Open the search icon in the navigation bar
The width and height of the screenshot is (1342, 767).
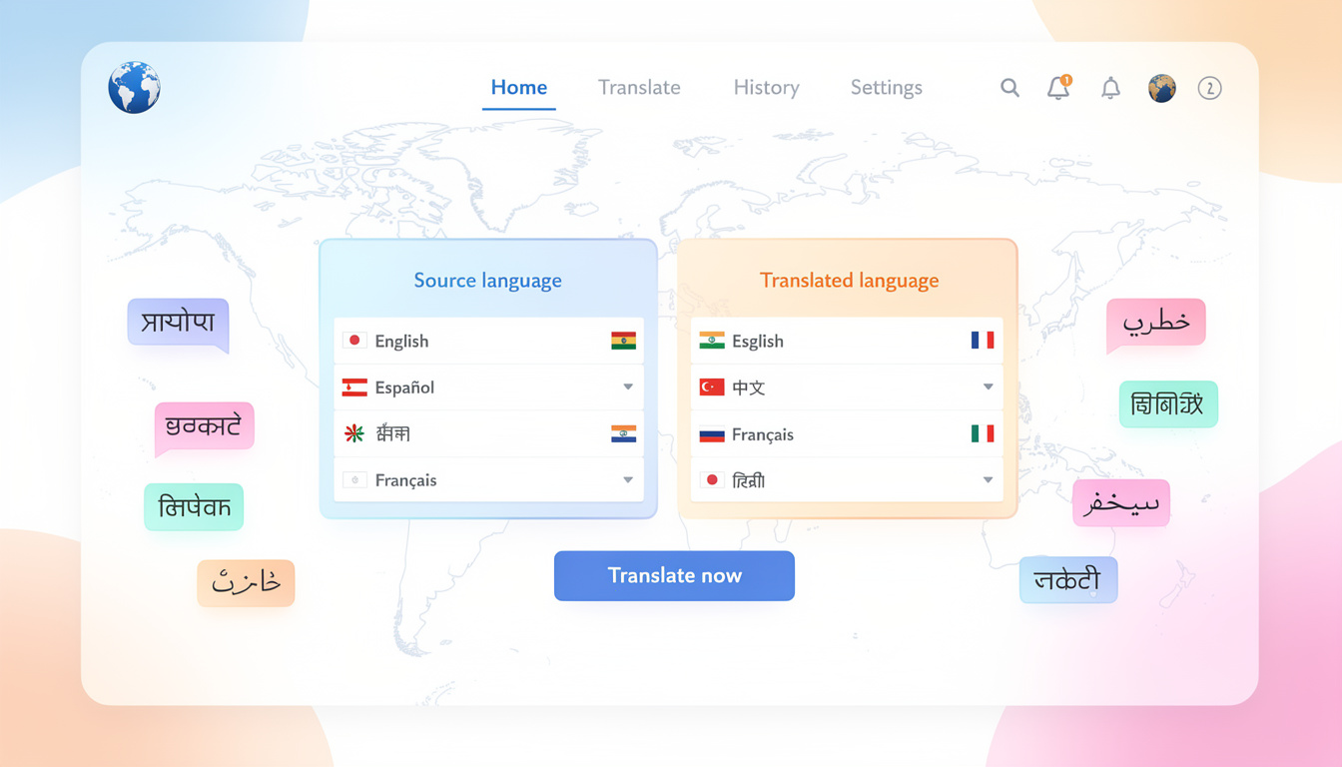1009,88
